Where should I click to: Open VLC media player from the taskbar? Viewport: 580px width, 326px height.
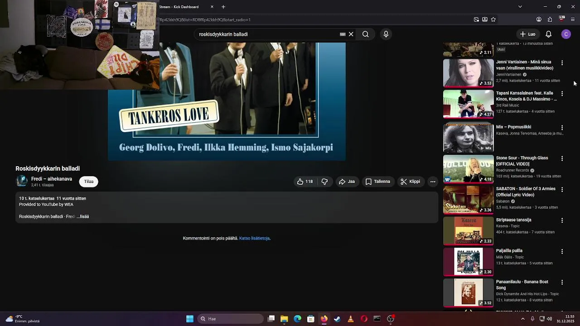(350, 319)
